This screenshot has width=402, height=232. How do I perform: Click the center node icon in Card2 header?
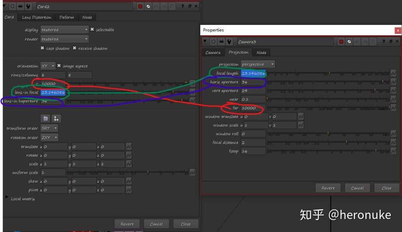12,6
